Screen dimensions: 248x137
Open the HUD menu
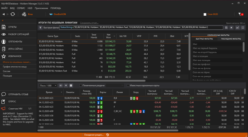pyautogui.click(x=30, y=8)
